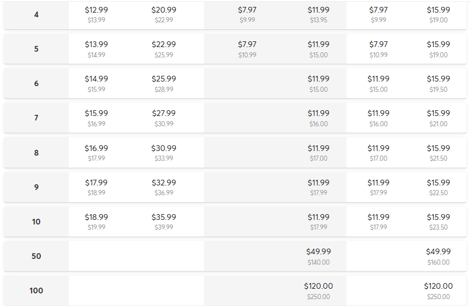Click the $25.99 price in row 6
The height and width of the screenshot is (306, 470).
tap(164, 79)
